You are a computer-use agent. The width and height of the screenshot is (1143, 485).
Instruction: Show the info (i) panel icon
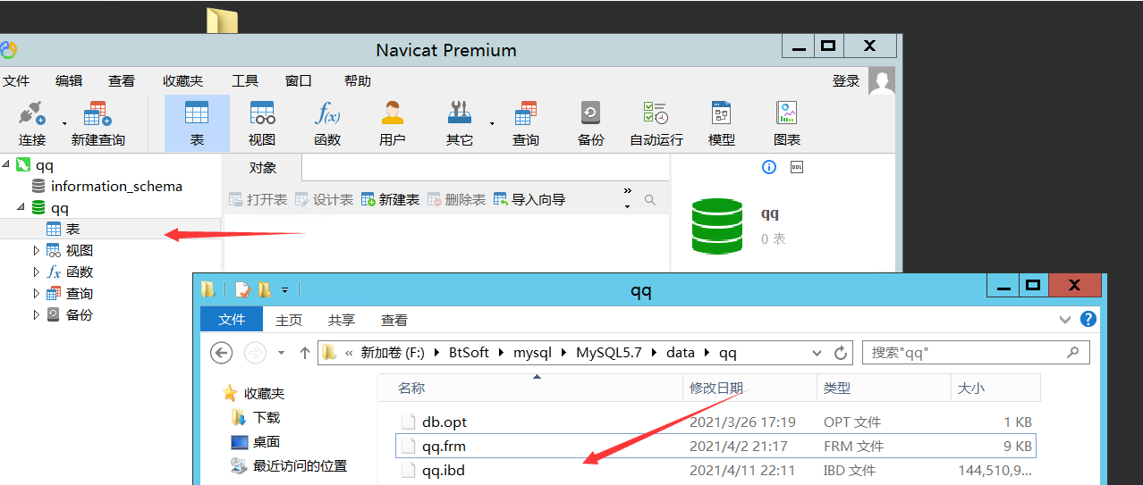click(x=768, y=167)
